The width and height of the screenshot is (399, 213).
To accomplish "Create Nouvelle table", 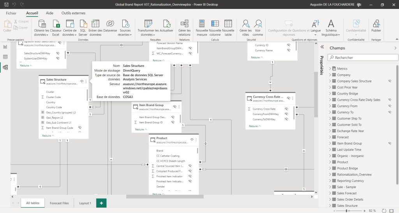I will 228,28.
